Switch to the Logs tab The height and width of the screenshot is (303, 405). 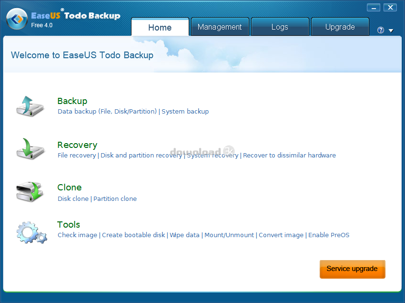280,27
